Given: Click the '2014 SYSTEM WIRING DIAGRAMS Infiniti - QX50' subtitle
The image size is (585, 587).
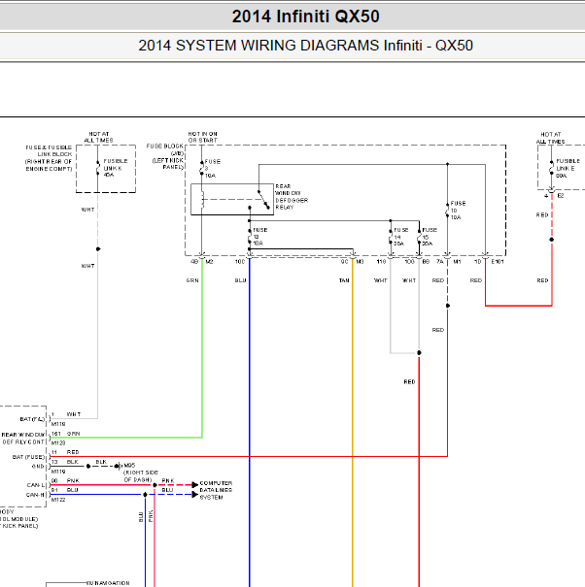Looking at the screenshot, I should click(x=306, y=46).
